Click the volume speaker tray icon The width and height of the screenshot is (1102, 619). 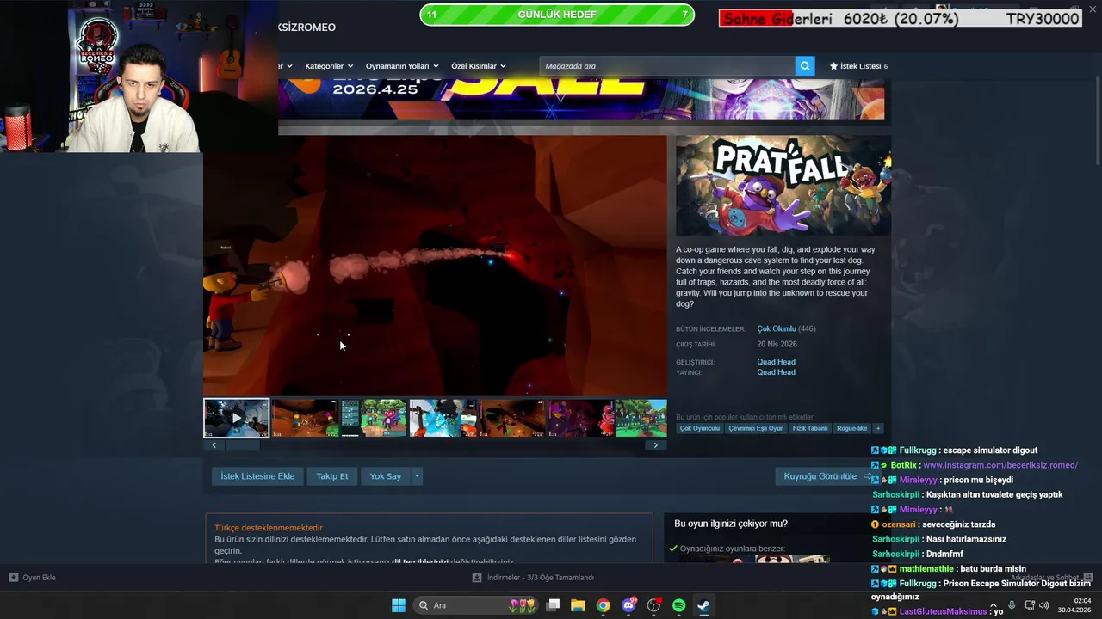tap(1044, 605)
